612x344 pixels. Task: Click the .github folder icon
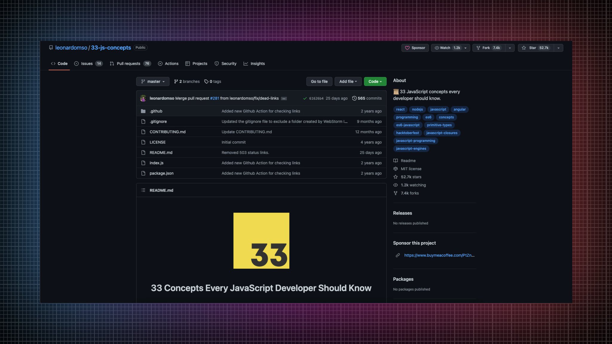click(143, 111)
